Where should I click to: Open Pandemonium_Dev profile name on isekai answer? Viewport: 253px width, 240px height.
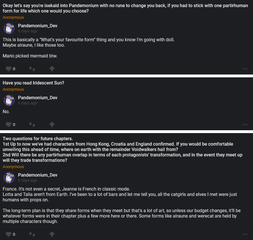pos(38,26)
